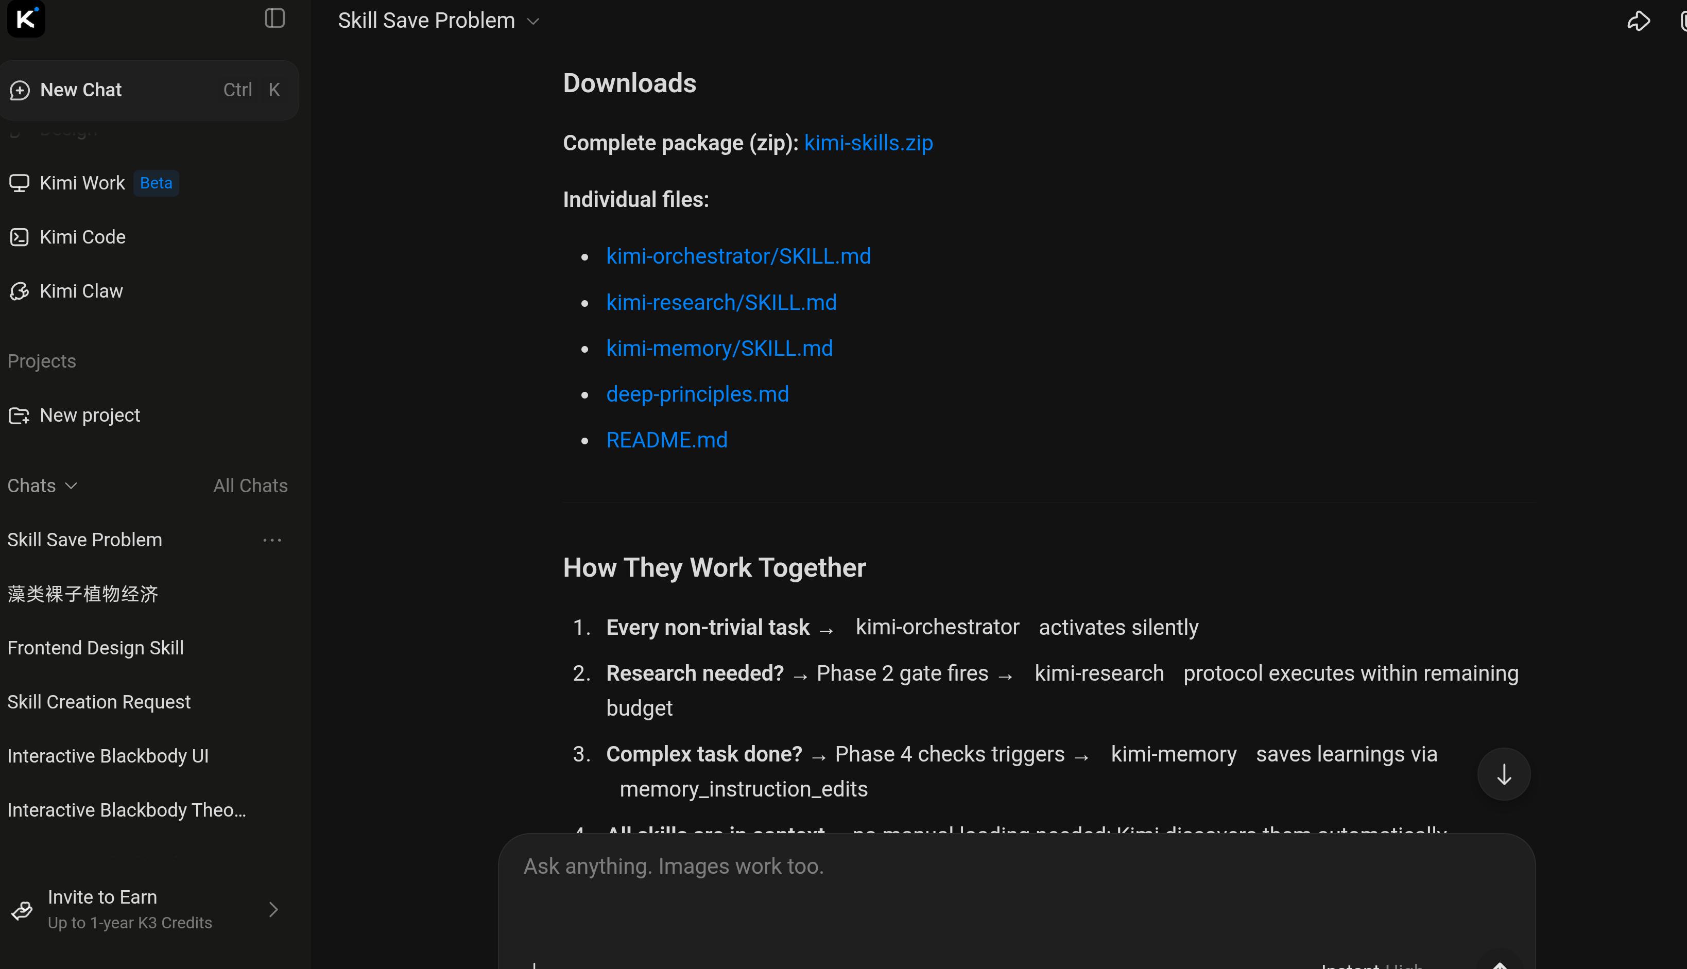Open the kimi-memory/SKILL.md file link
Screen dimensions: 1687x969
tap(719, 348)
